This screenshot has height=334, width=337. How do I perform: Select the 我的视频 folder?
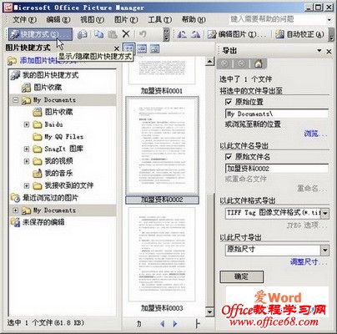pyautogui.click(x=53, y=161)
